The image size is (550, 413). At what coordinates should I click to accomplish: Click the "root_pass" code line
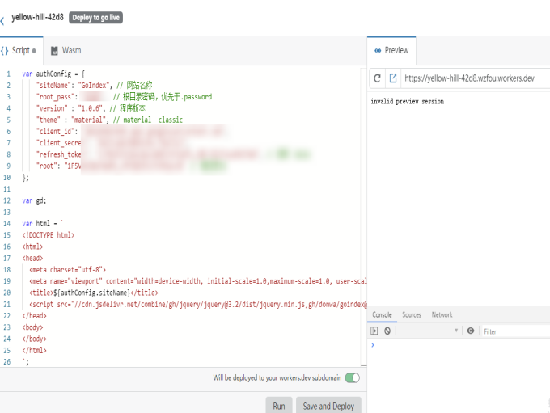(124, 97)
